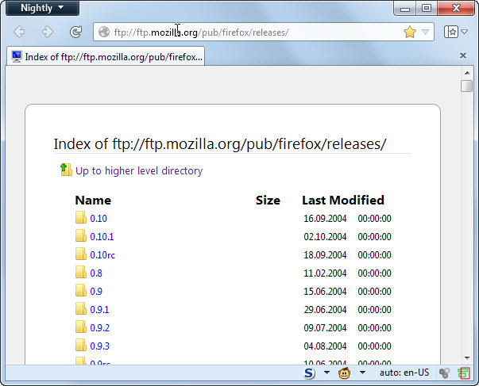This screenshot has width=479, height=386.
Task: Open the 0.9.3 folder link
Action: click(x=99, y=346)
